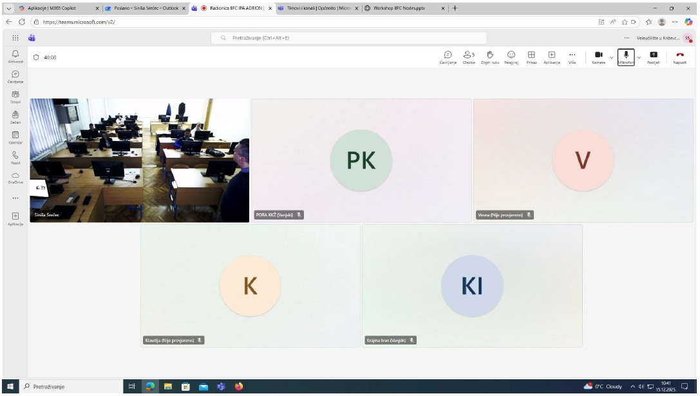Viewport: 700px width, 396px height.
Task: Toggle the Kamera on or off
Action: coord(598,57)
